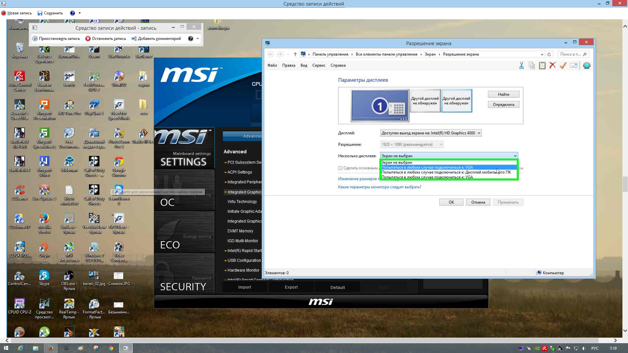Open Internet Explorer from the taskbar

coord(20,348)
